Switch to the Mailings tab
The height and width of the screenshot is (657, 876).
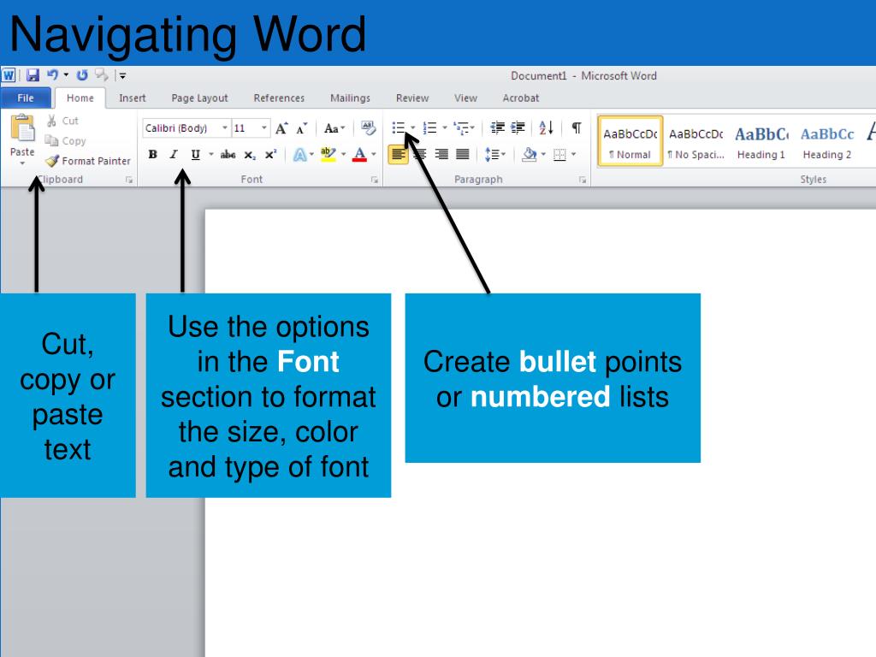pyautogui.click(x=350, y=98)
